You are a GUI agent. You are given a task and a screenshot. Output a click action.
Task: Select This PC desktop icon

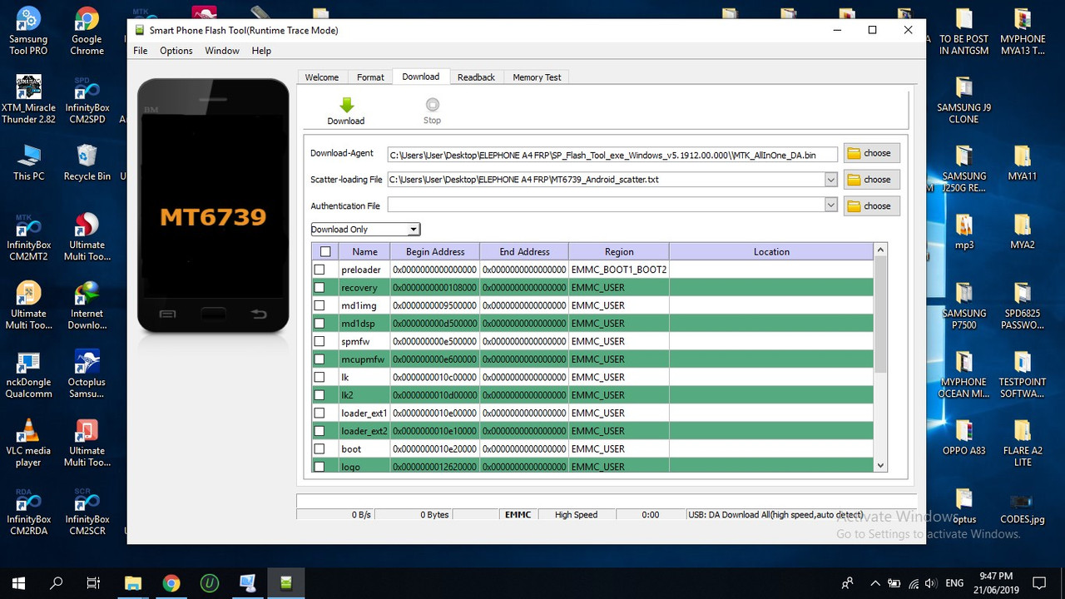pyautogui.click(x=28, y=162)
